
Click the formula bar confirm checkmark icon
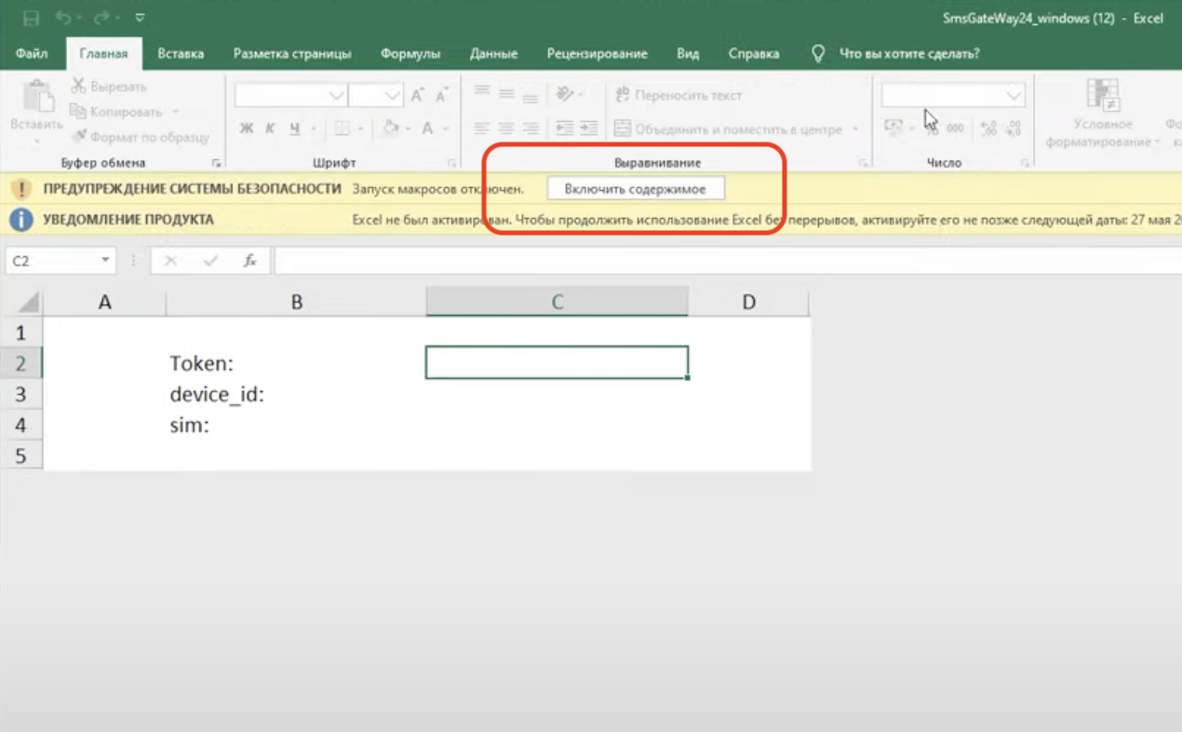(x=210, y=261)
